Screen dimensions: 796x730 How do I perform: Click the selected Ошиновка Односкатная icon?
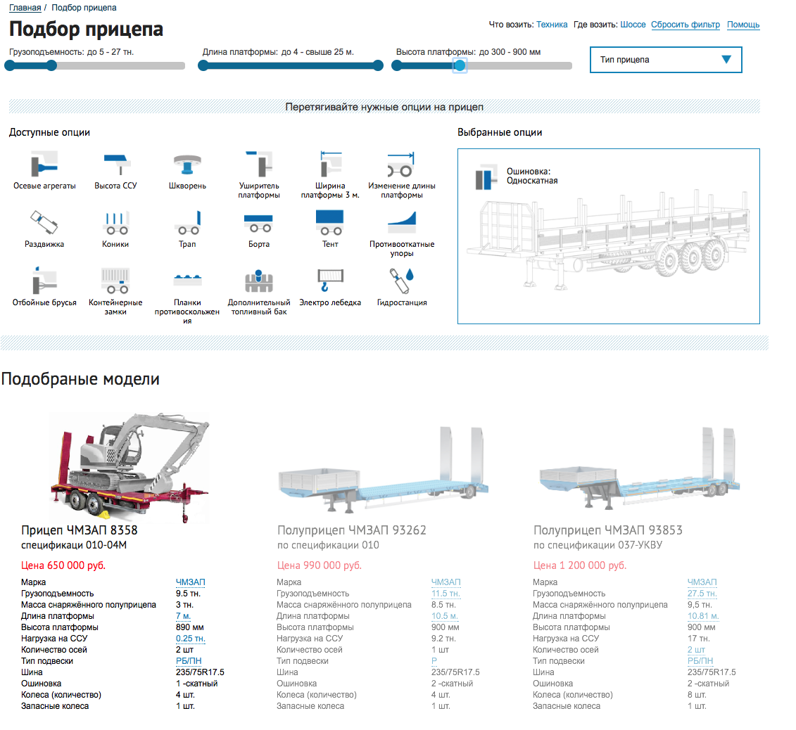(x=486, y=177)
